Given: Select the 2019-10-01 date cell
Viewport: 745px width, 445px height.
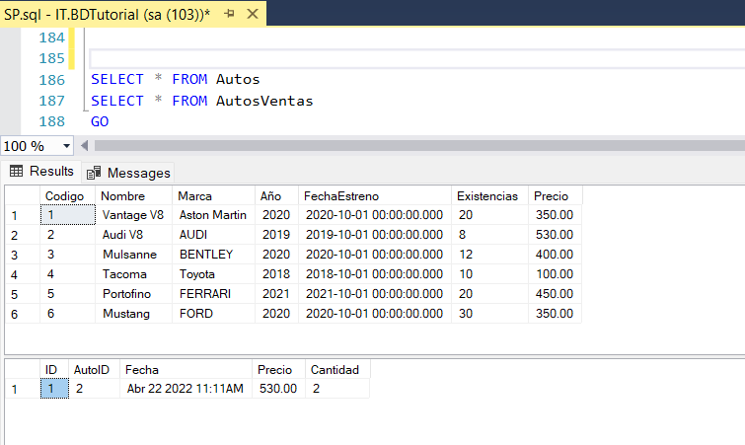Looking at the screenshot, I should (375, 235).
